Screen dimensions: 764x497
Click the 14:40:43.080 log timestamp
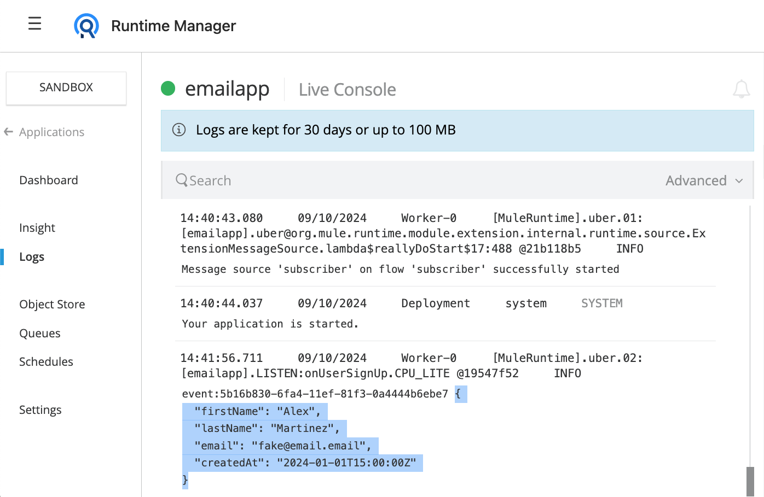[x=222, y=218]
